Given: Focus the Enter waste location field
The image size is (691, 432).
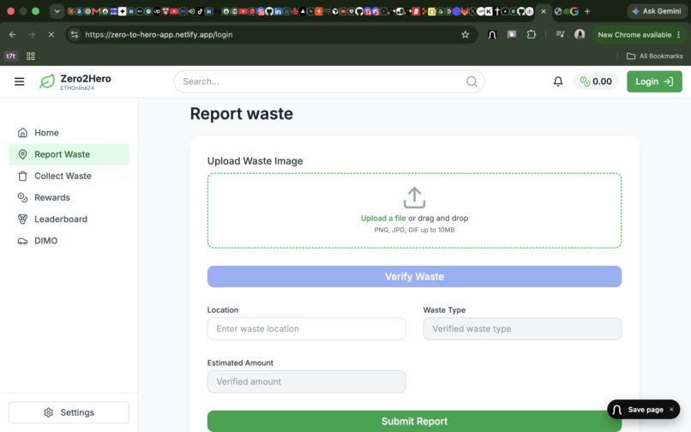Looking at the screenshot, I should point(306,329).
